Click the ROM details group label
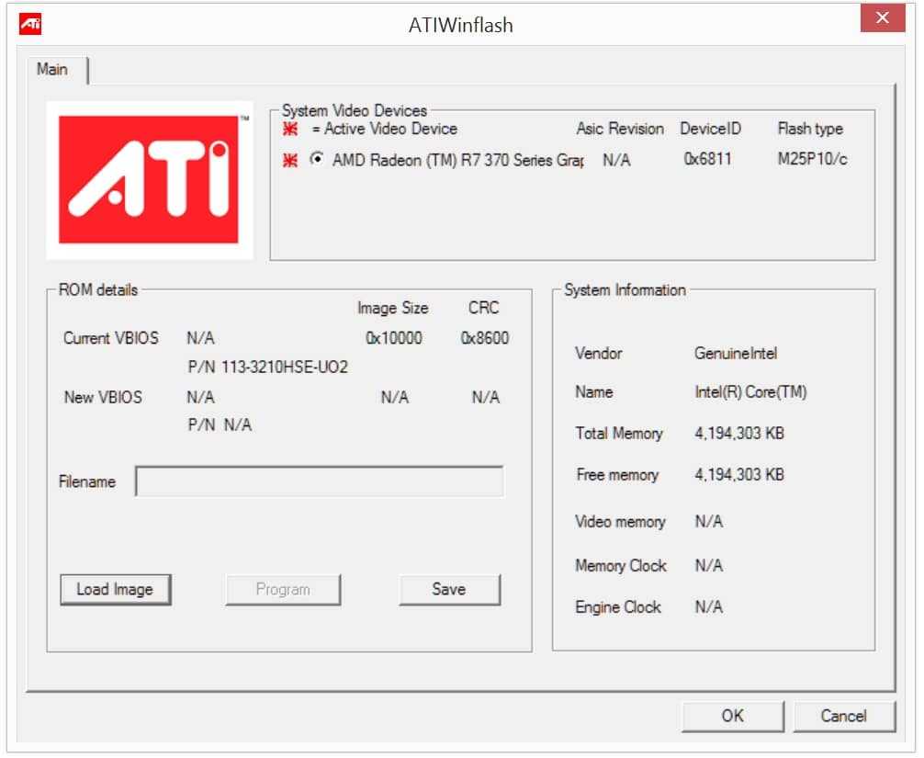The width and height of the screenshot is (924, 758). pyautogui.click(x=98, y=290)
